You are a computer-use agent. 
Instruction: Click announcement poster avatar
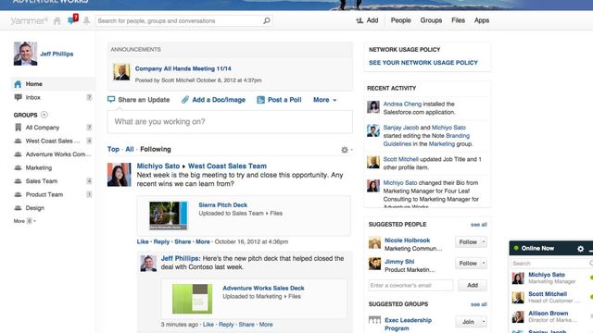121,72
